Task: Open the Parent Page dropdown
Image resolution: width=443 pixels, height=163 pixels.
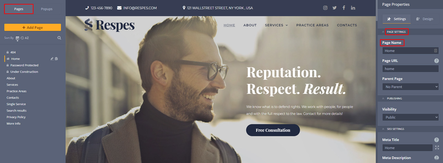Action: (410, 87)
